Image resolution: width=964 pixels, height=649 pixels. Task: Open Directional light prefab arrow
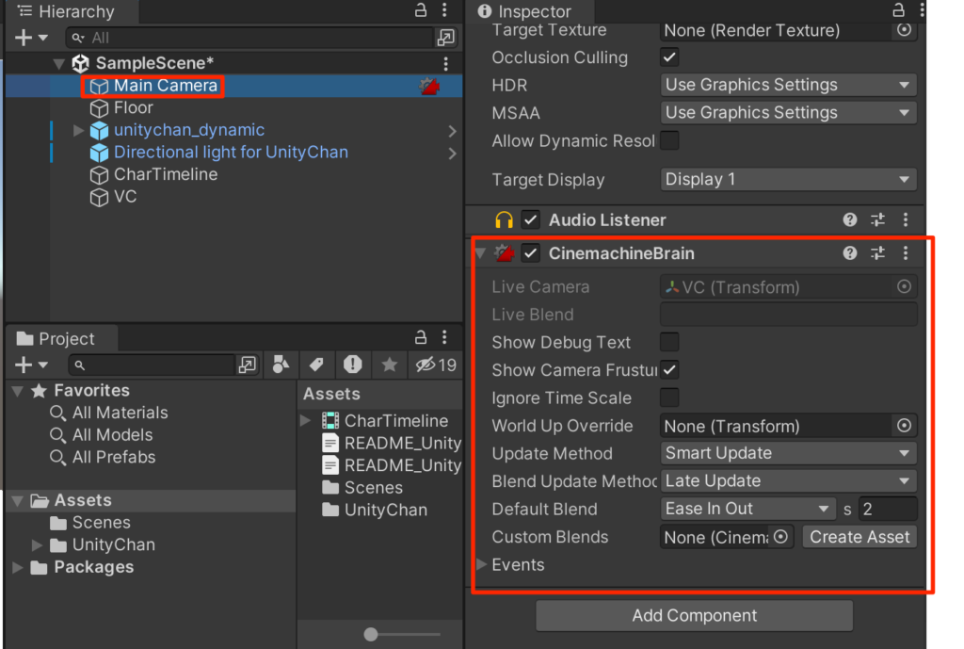click(x=453, y=154)
